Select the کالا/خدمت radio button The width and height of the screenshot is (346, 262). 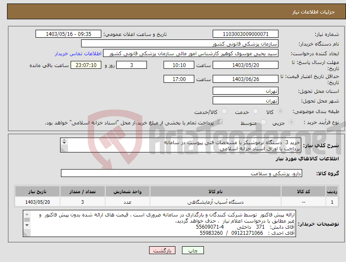(x=224, y=111)
